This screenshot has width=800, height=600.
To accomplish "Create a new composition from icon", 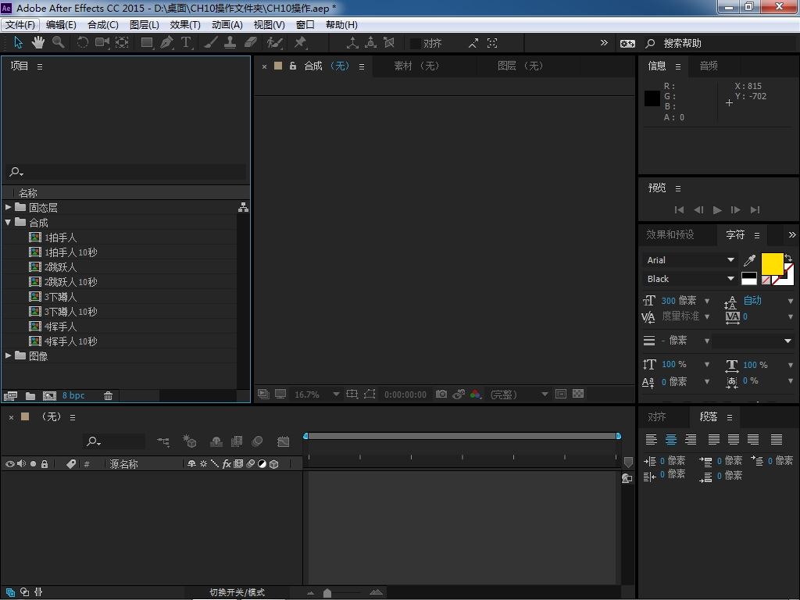I will 49,396.
